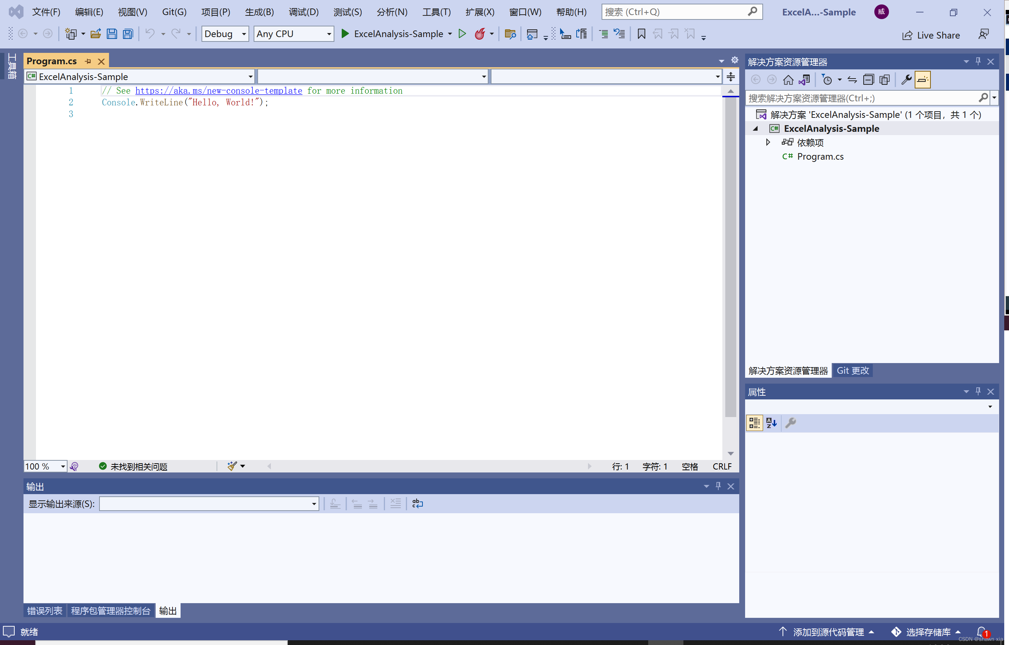Open the Debug configuration dropdown
Screen dimensions: 1009x645
pyautogui.click(x=244, y=34)
